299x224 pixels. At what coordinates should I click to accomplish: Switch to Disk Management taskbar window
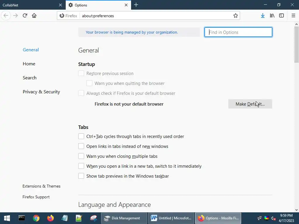[x=124, y=218]
